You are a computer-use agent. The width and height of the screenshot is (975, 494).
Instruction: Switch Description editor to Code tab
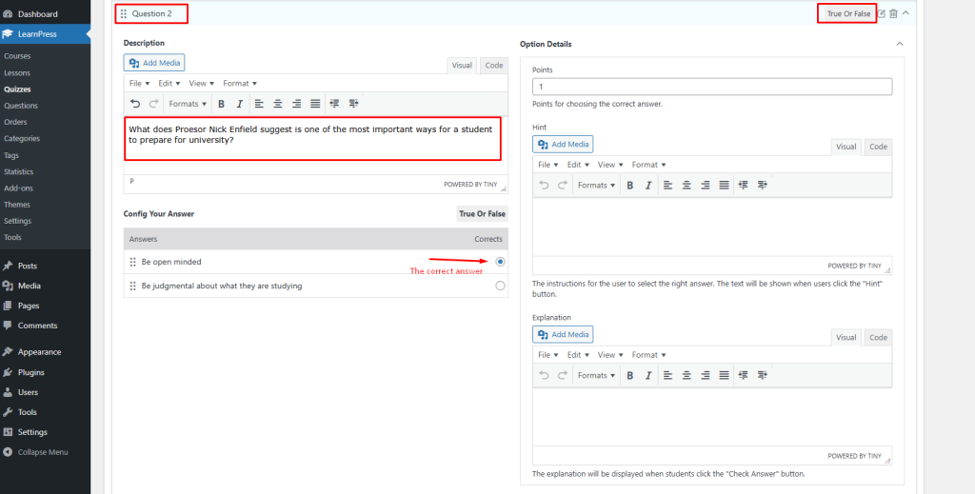click(x=493, y=66)
